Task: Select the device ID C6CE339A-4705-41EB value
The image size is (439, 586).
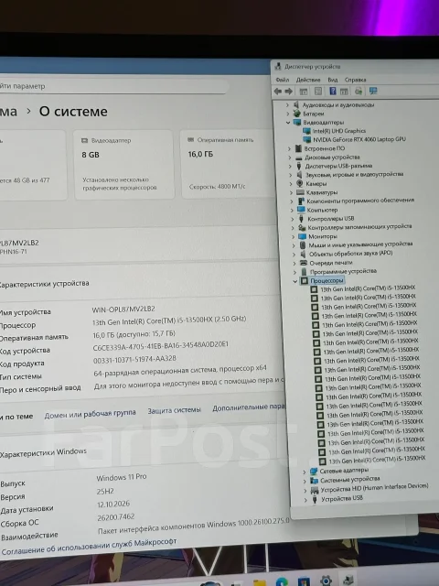Action: tap(161, 346)
